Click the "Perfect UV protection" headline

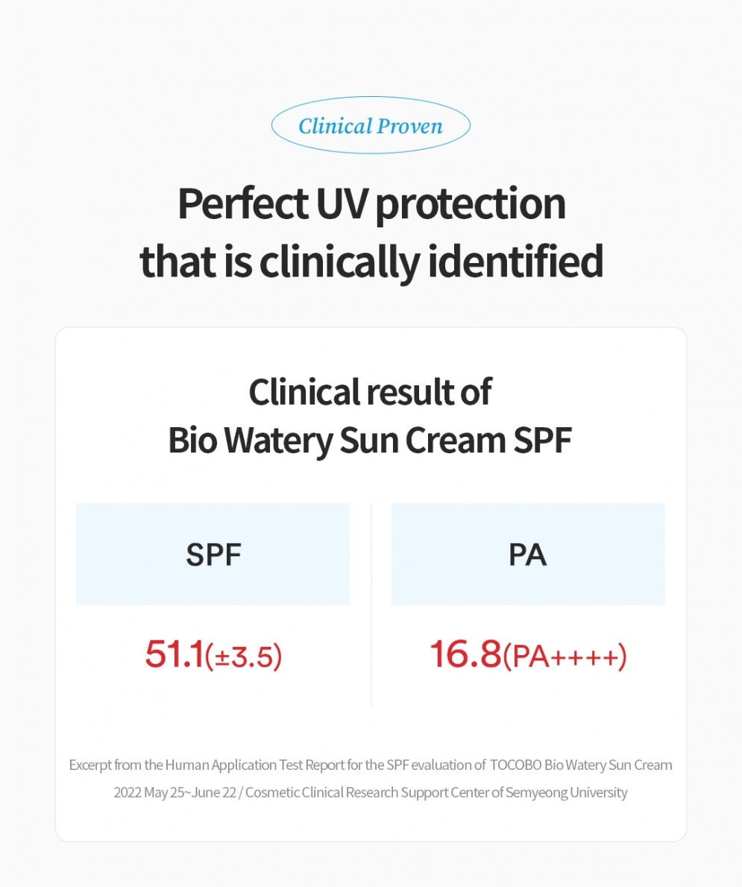point(371,203)
